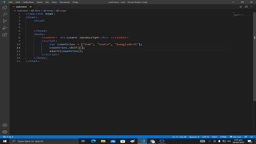This screenshot has height=144, width=256.
Task: Change the HTML language mode
Action: pos(223,137)
